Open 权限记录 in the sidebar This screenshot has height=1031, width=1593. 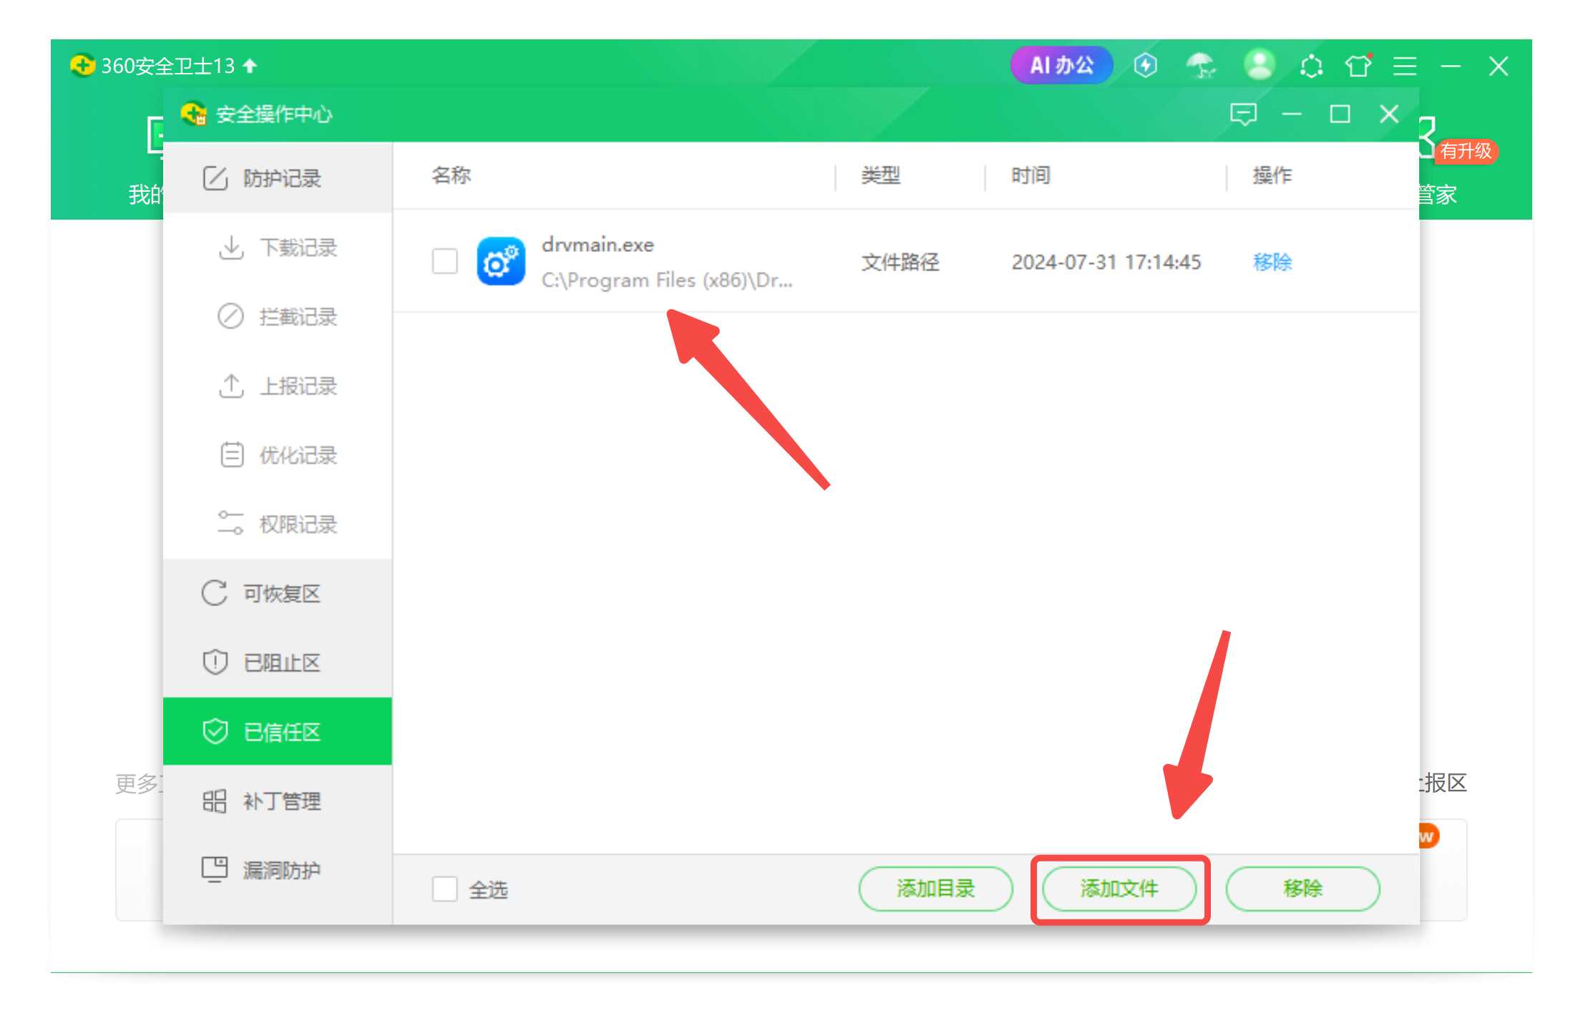pos(278,524)
